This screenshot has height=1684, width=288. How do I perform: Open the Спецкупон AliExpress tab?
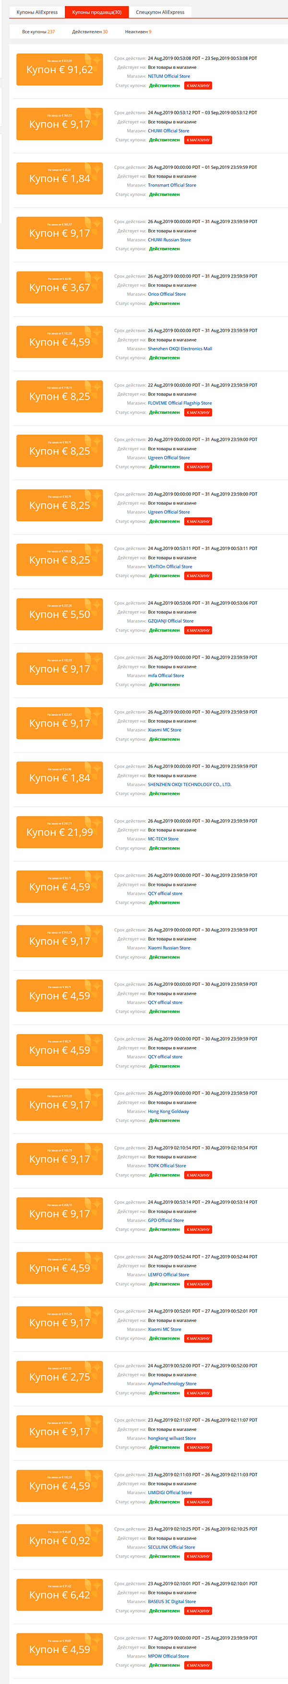coord(160,13)
